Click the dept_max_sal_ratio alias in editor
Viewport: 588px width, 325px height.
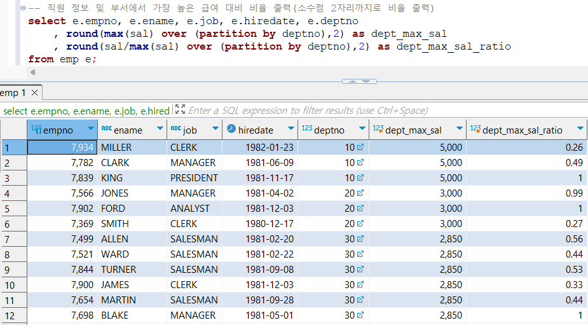pos(453,46)
